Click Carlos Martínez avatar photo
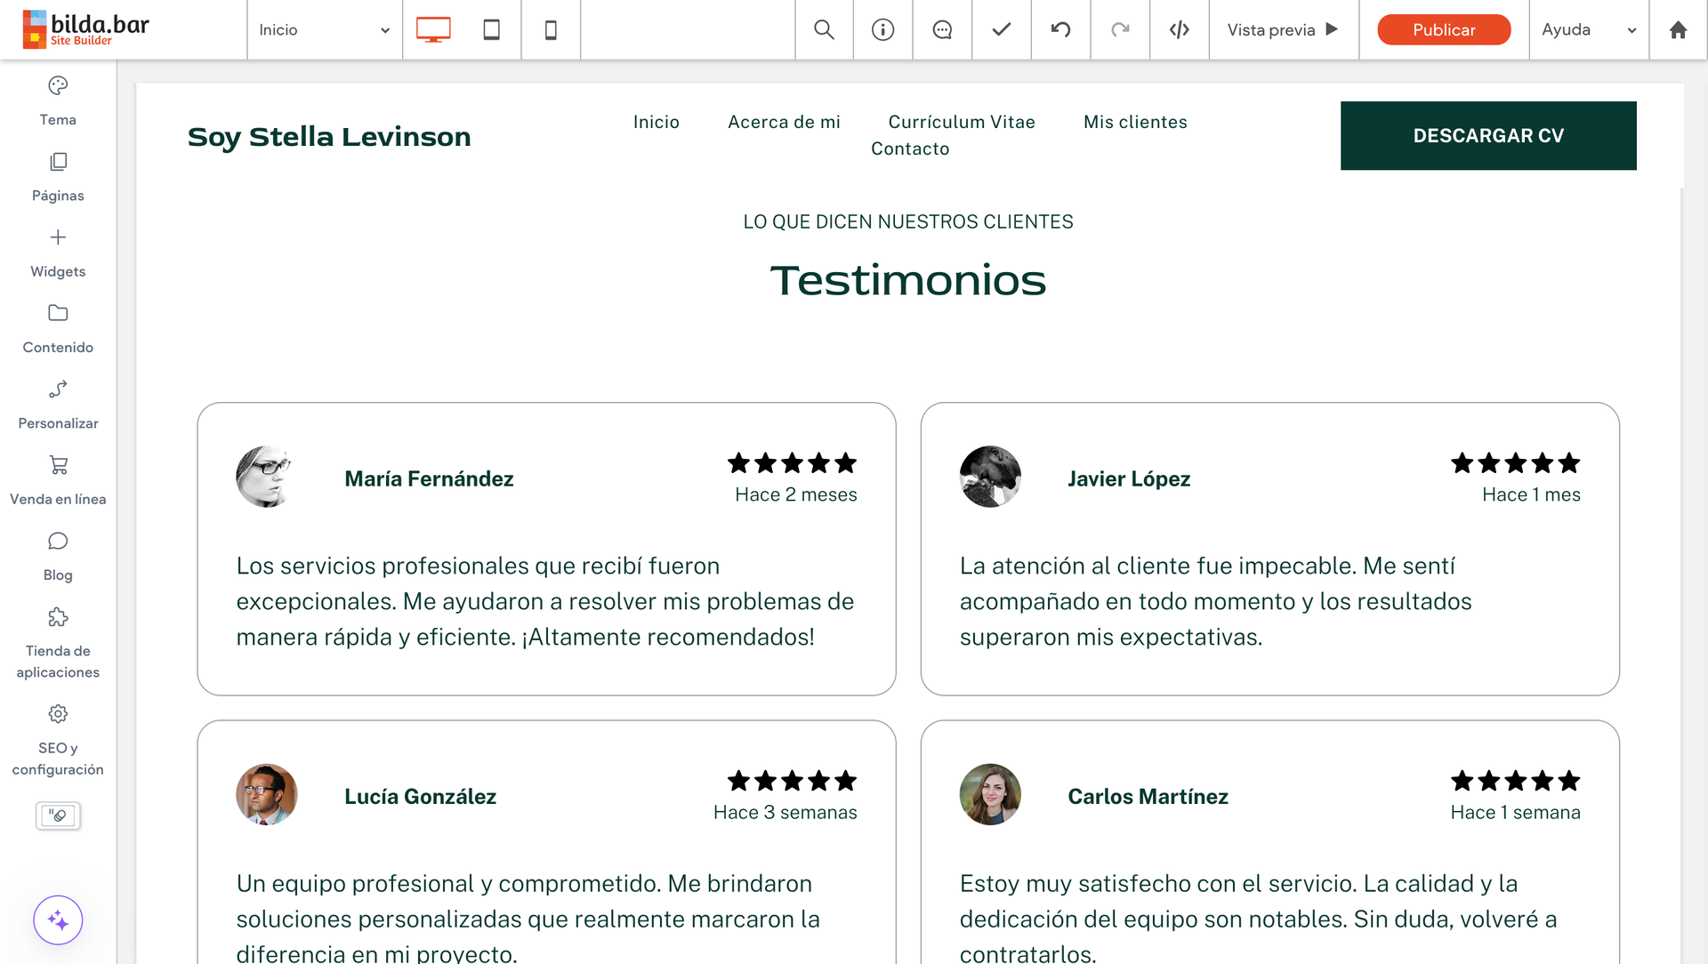The image size is (1708, 964). 990,794
